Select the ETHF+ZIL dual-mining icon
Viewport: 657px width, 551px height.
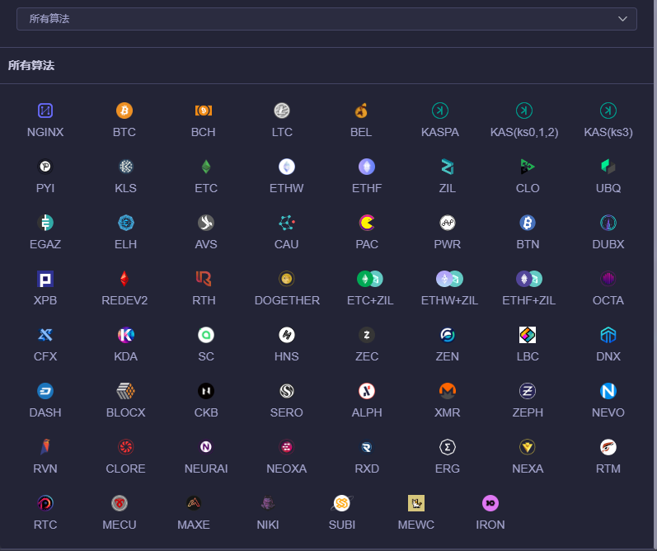(528, 279)
